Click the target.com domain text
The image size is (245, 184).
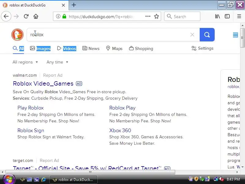pyautogui.click(x=23, y=160)
